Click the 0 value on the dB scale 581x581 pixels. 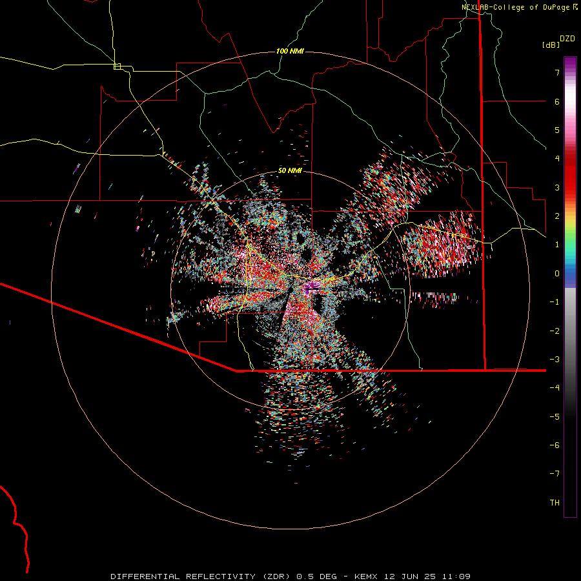(x=557, y=274)
